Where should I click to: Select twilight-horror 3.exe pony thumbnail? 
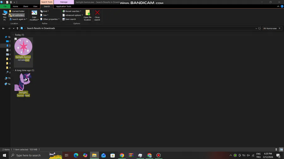click(x=23, y=82)
